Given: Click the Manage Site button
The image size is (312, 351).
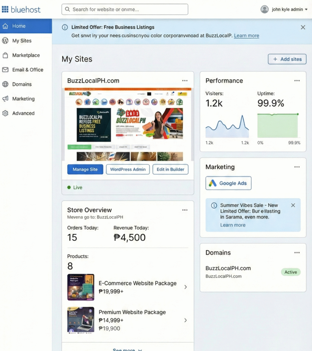Looking at the screenshot, I should [x=85, y=169].
